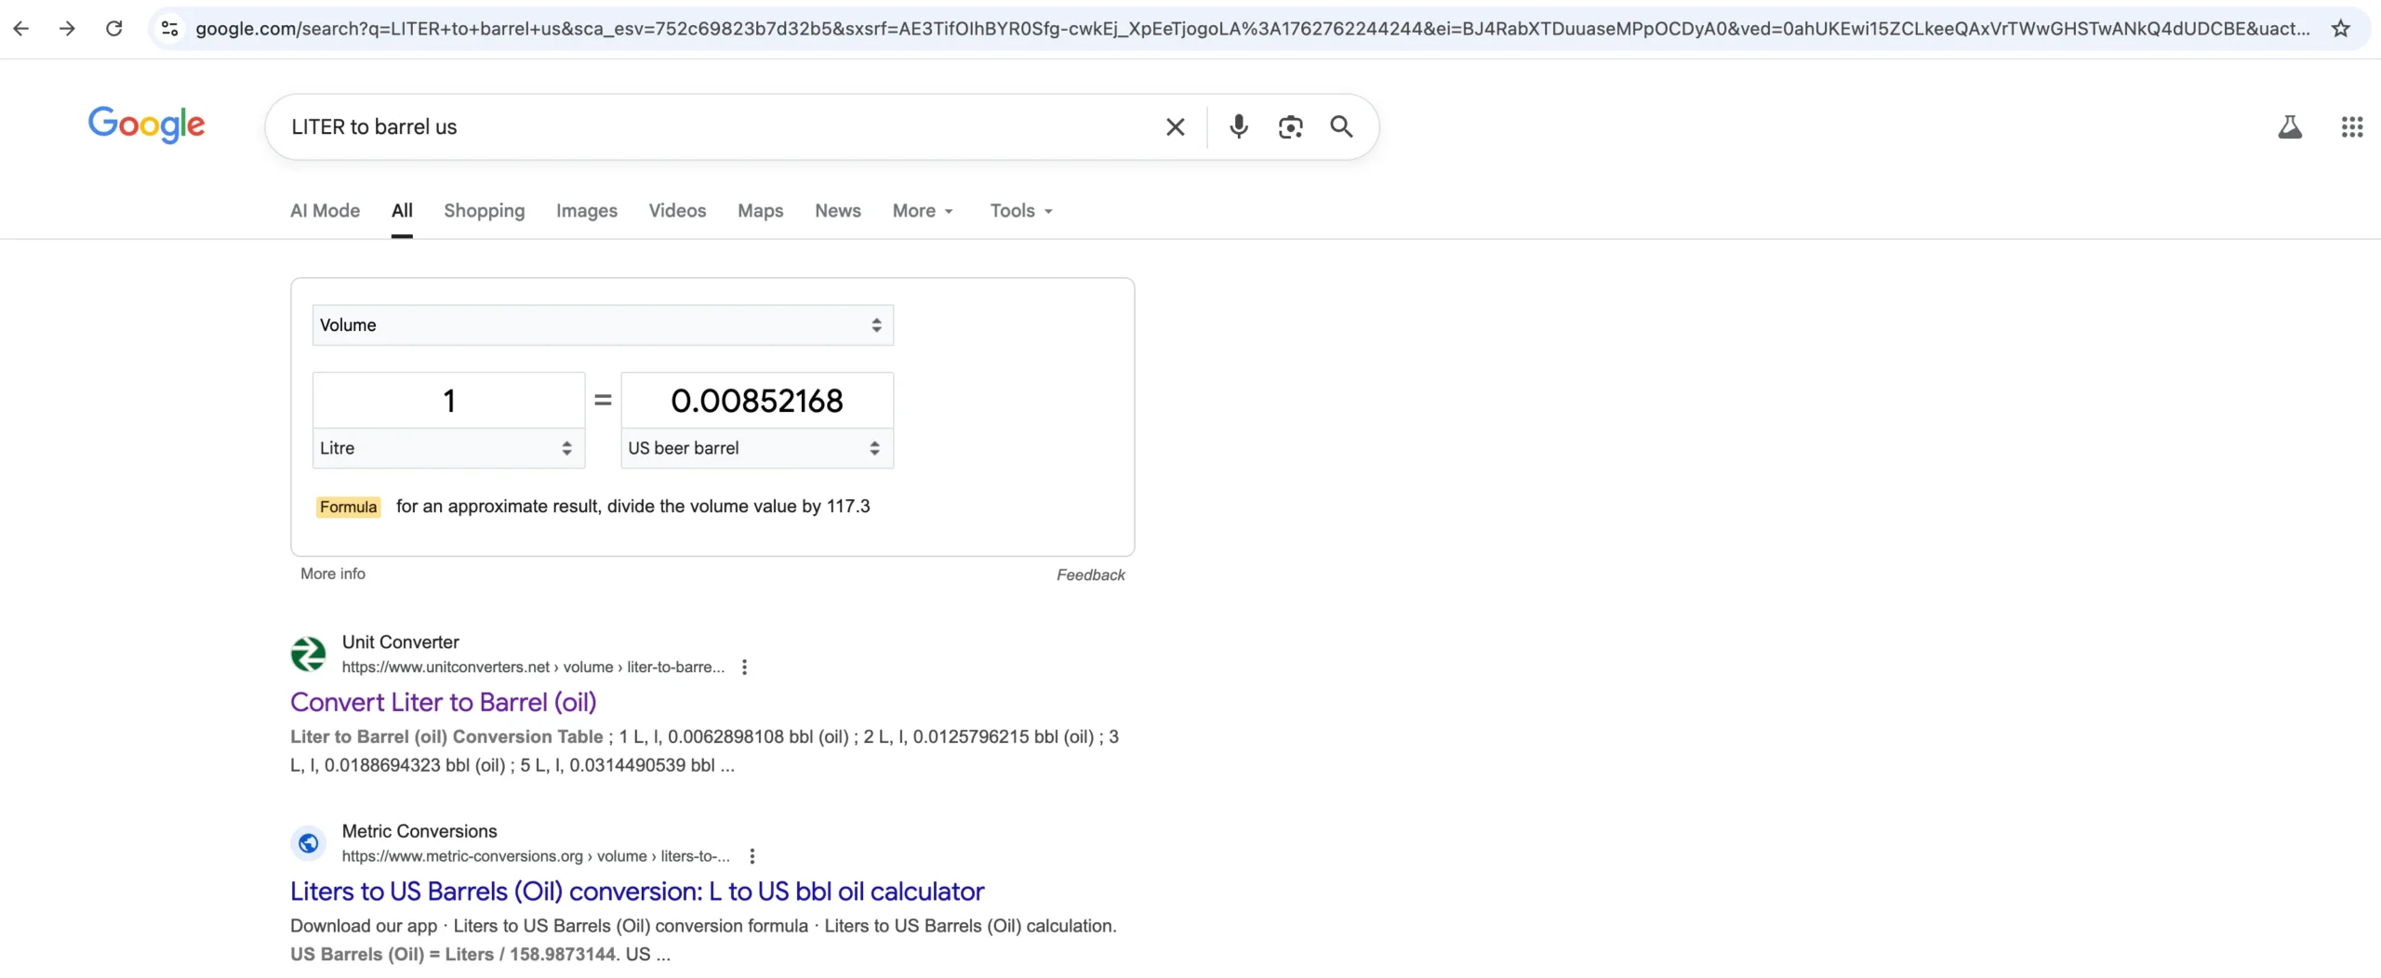Image resolution: width=2381 pixels, height=978 pixels.
Task: Click the browser back arrow
Action: coord(20,29)
